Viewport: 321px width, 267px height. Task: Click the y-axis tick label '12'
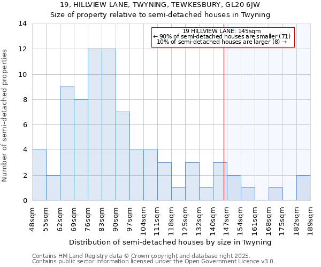pos(22,49)
